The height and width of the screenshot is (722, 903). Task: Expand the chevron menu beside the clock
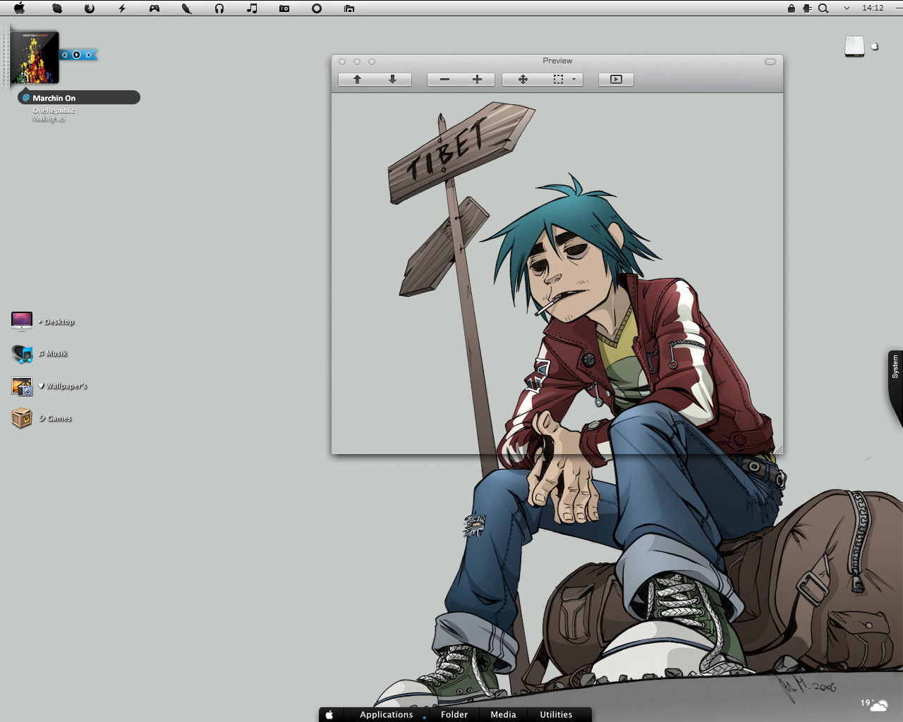[847, 8]
